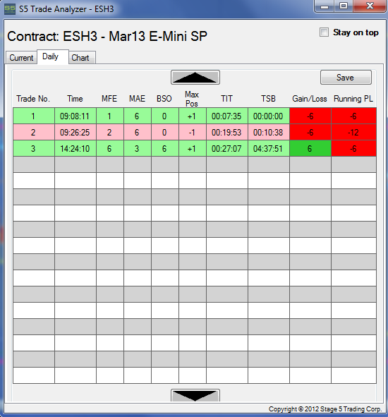The image size is (388, 417).
Task: Click the TIT value 00:19:53
Action: tap(227, 132)
